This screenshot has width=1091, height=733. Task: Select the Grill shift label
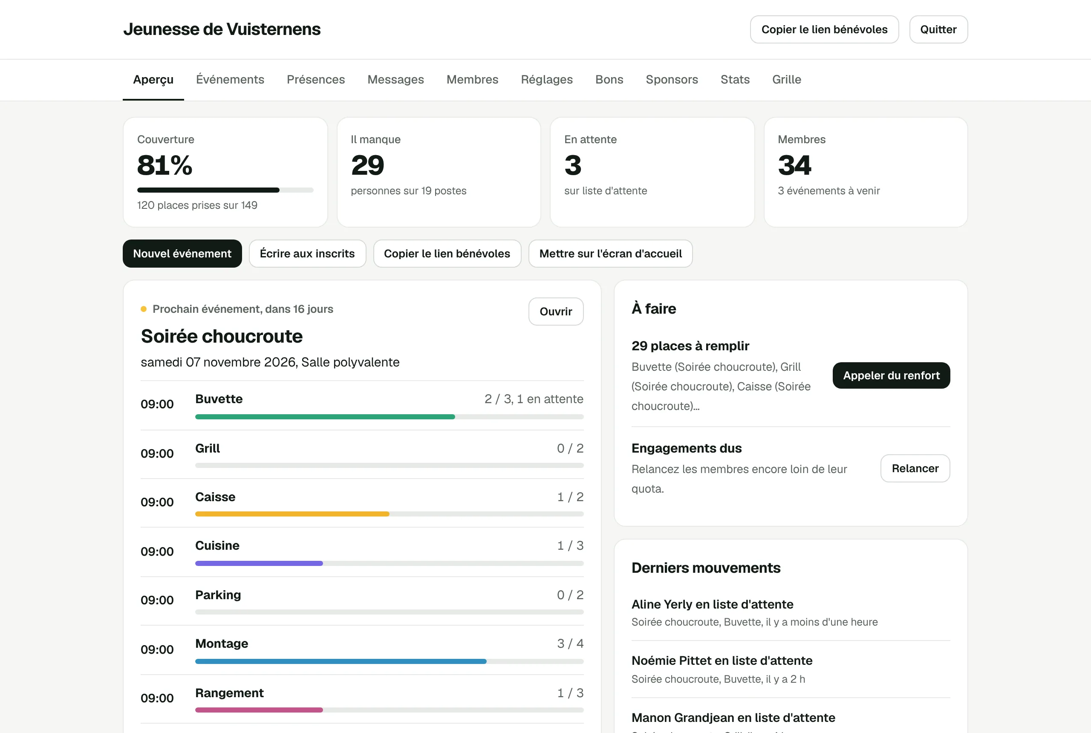point(208,448)
